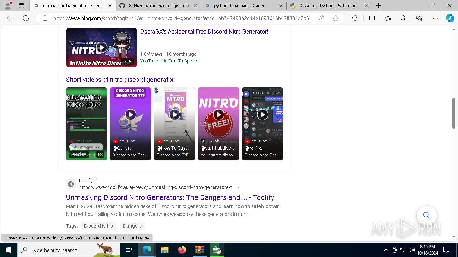Open Task View on taskbar
The height and width of the screenshot is (257, 458).
[129, 250]
